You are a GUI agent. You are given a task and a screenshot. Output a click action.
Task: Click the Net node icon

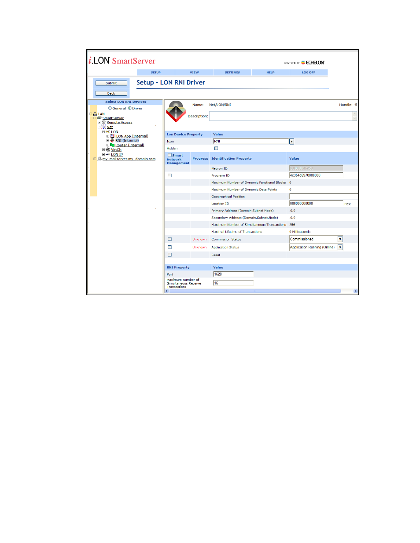[103, 127]
